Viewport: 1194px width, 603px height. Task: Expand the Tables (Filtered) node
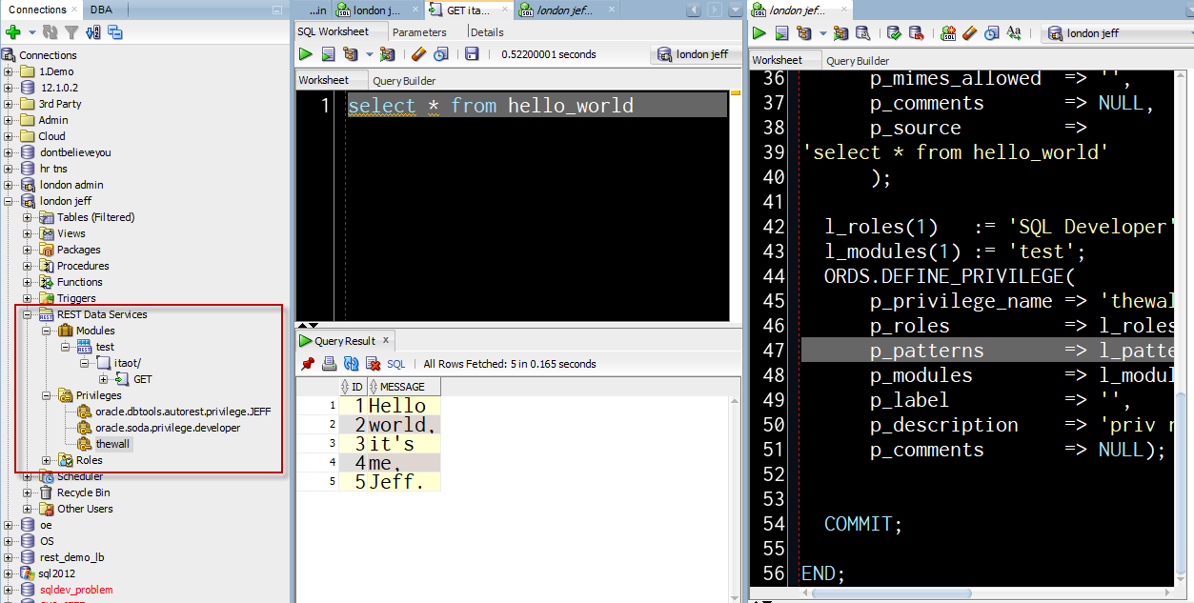click(x=28, y=217)
